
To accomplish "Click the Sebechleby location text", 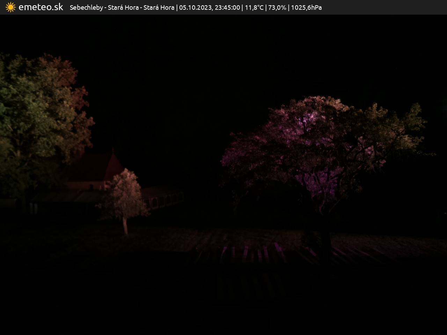I will click(86, 8).
